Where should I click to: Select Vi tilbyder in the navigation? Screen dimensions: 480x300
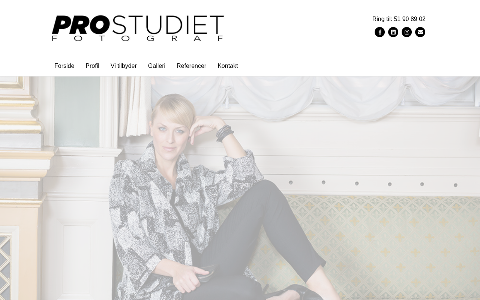click(x=123, y=66)
